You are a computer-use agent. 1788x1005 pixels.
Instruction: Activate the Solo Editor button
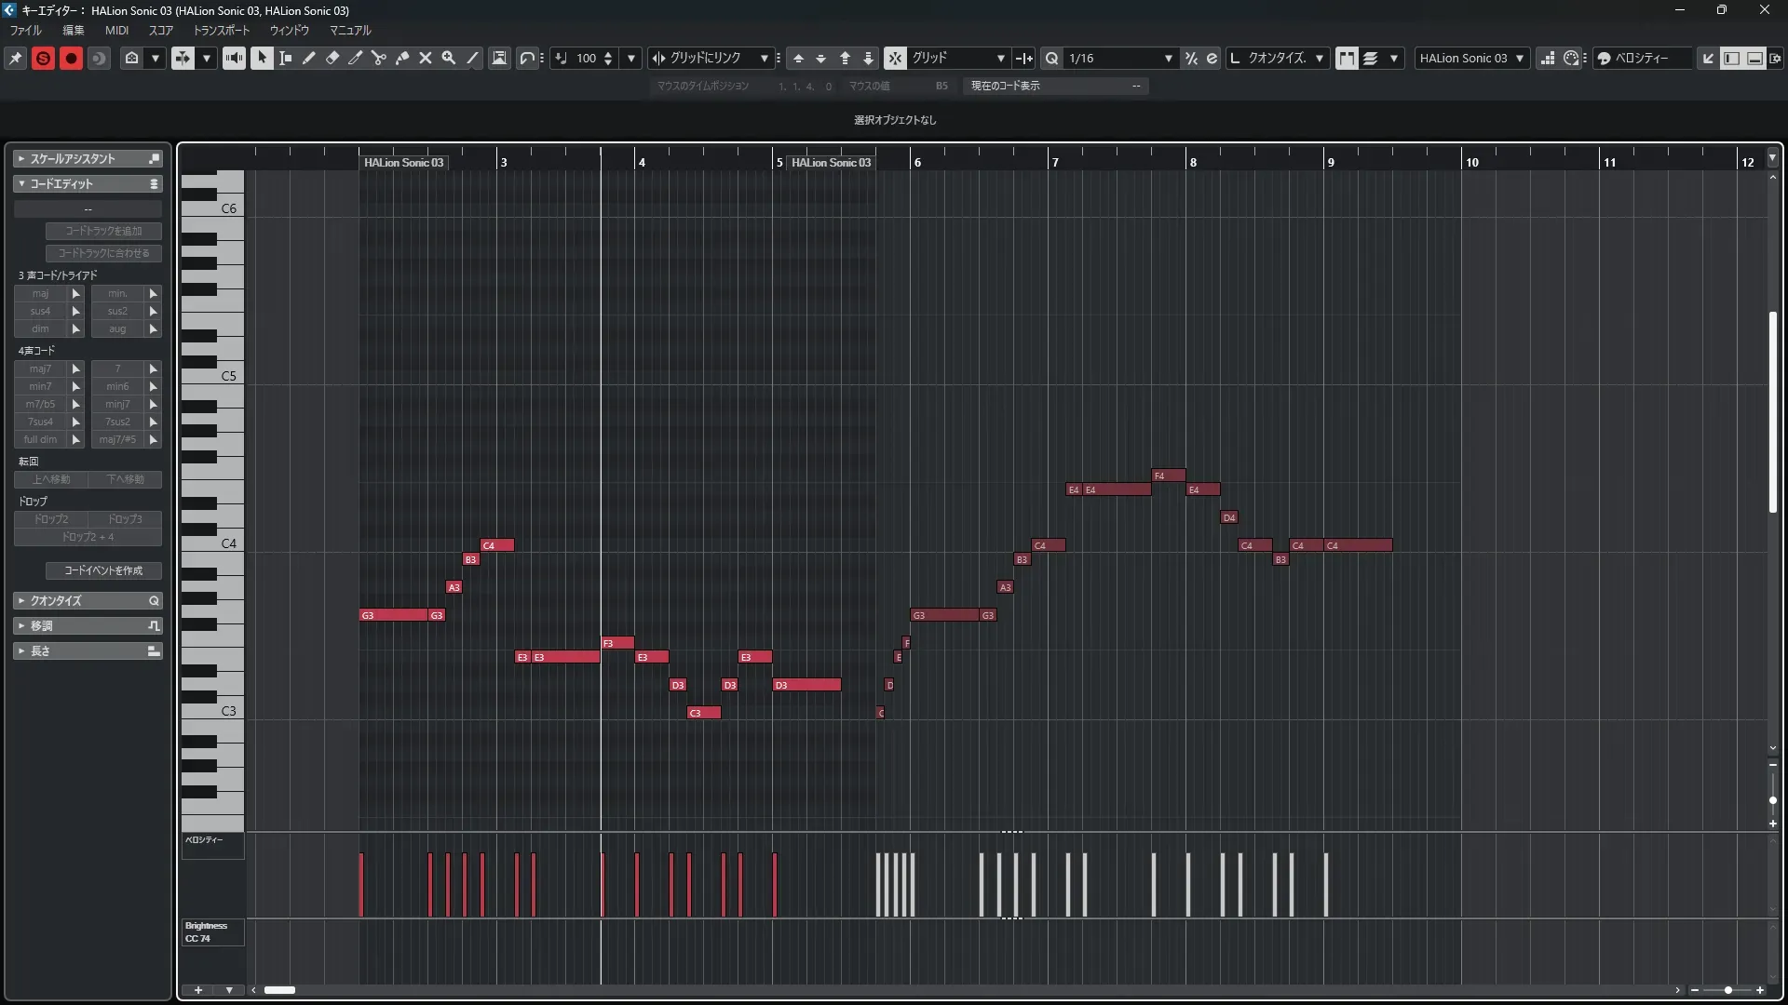tap(43, 59)
